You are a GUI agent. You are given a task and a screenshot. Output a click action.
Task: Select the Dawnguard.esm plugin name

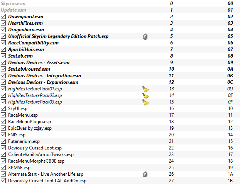tap(25, 17)
